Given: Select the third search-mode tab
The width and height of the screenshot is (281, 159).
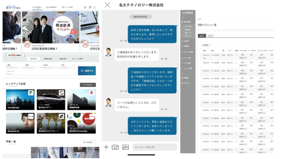Looking at the screenshot, I should tap(63, 59).
